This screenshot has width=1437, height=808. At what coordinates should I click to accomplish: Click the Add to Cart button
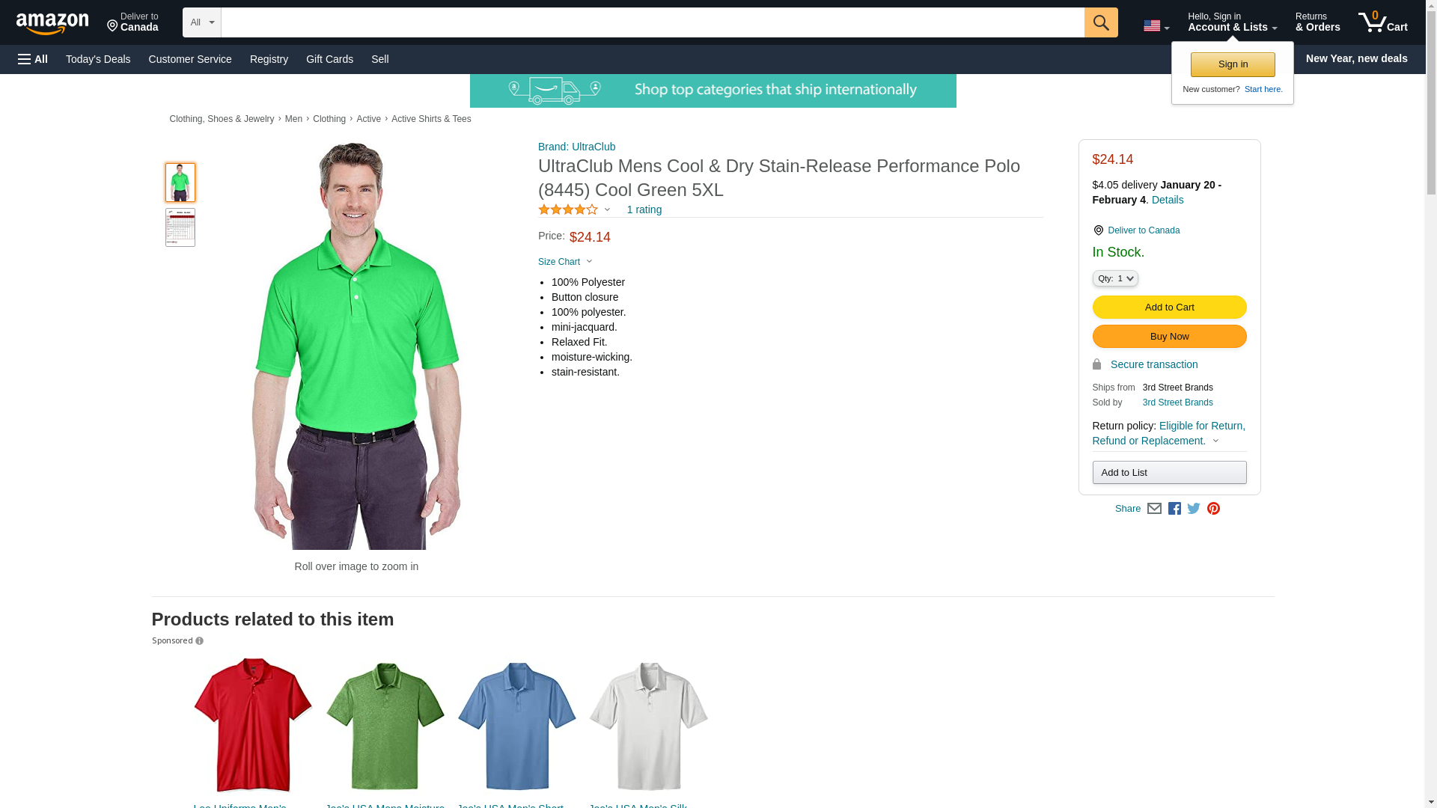pos(1169,307)
